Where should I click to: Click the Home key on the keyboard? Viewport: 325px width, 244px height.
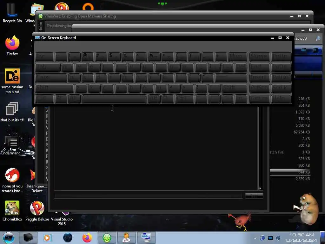[x=260, y=57]
